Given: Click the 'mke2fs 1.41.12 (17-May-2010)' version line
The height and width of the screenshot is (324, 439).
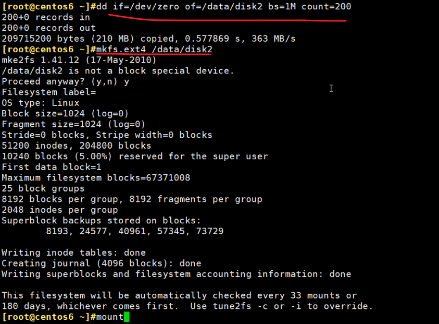Looking at the screenshot, I should (79, 60).
